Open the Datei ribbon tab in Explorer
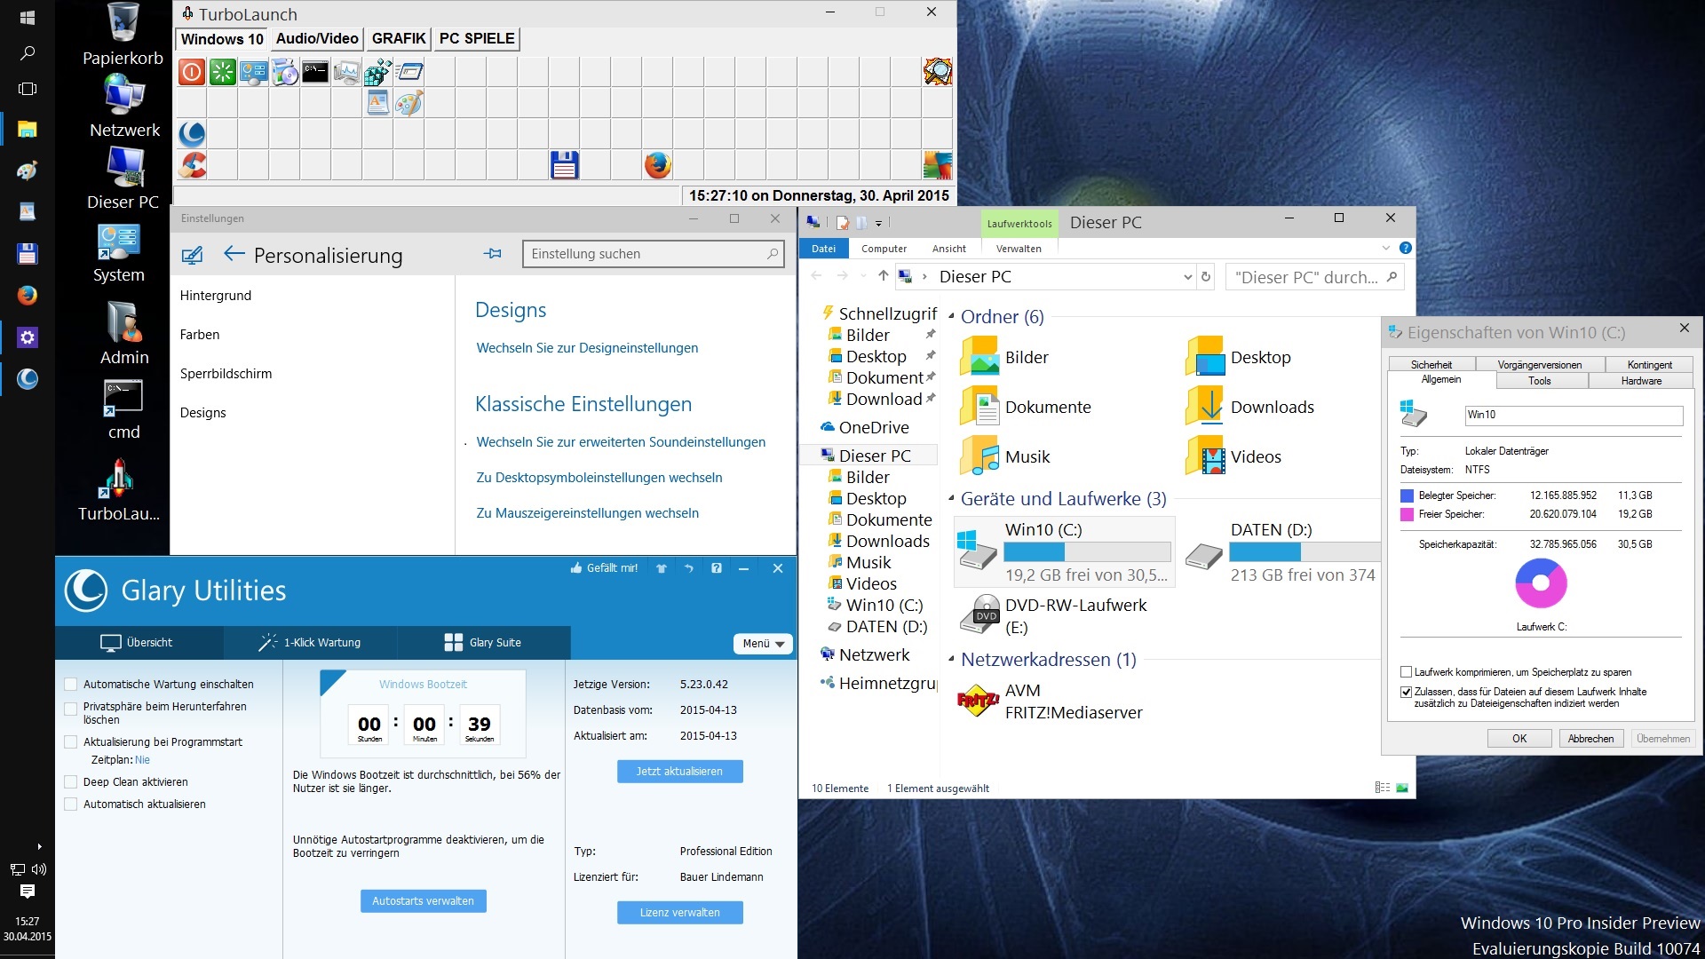The width and height of the screenshot is (1705, 959). coord(823,249)
